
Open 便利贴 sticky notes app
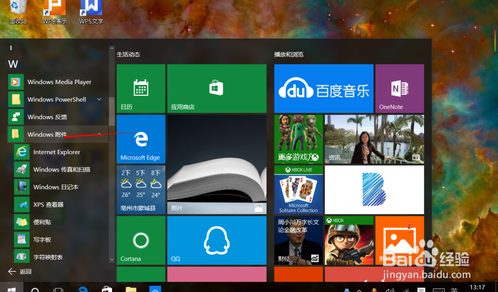click(60, 222)
